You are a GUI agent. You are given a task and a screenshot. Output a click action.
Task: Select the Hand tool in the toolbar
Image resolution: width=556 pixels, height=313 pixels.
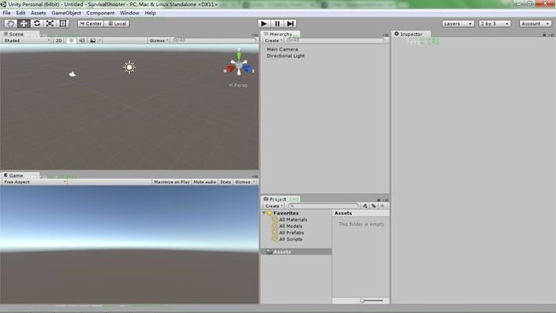[10, 23]
